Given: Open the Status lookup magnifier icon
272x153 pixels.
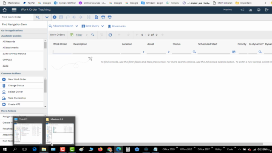Looking at the screenshot, I should tap(194, 52).
